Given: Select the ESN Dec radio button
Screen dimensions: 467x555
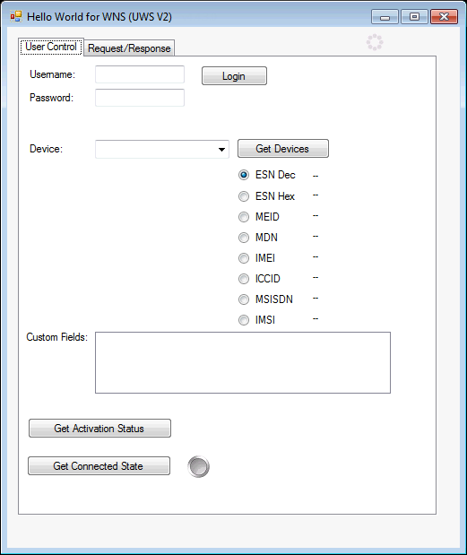Looking at the screenshot, I should 244,175.
